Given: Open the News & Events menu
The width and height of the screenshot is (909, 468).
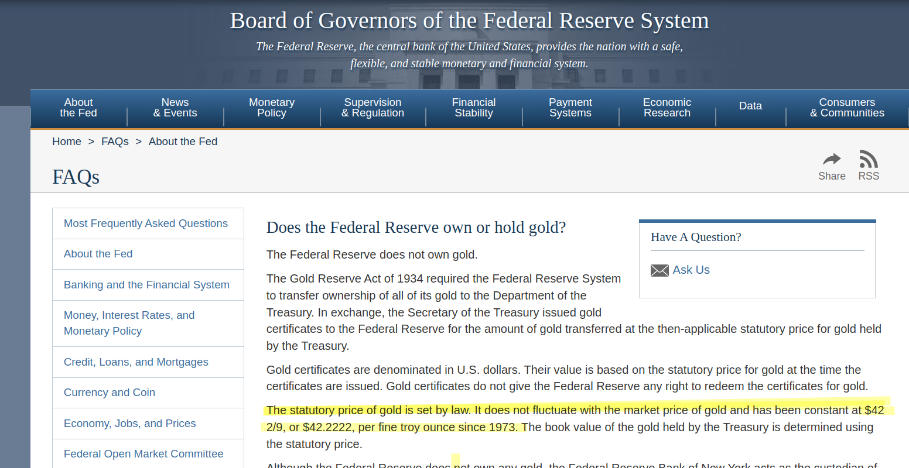Looking at the screenshot, I should click(175, 108).
